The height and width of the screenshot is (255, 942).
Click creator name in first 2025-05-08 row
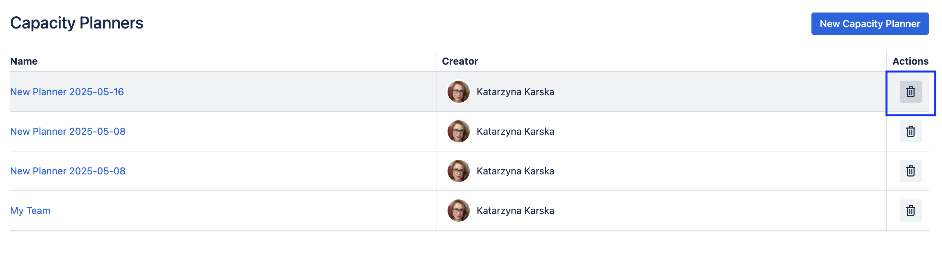[x=515, y=131]
